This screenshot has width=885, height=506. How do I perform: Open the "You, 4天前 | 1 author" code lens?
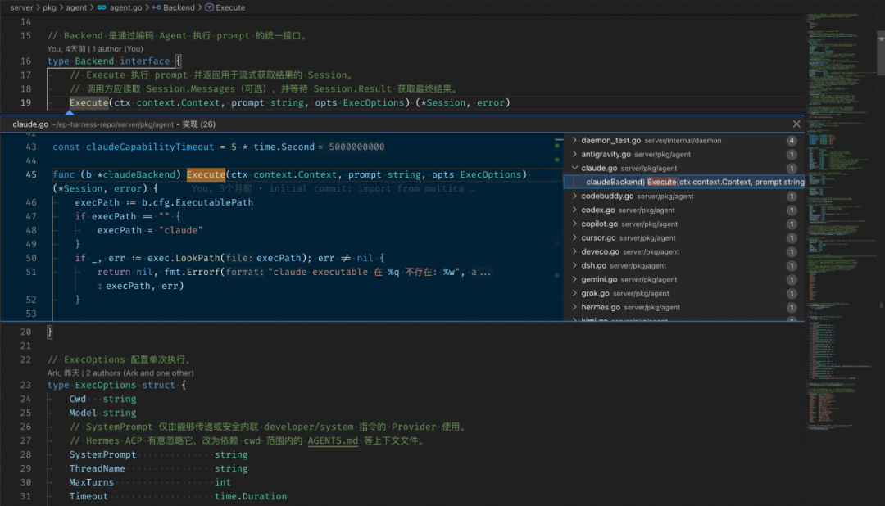95,49
